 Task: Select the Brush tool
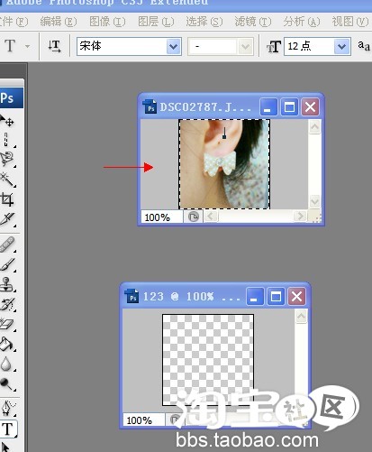pyautogui.click(x=7, y=264)
